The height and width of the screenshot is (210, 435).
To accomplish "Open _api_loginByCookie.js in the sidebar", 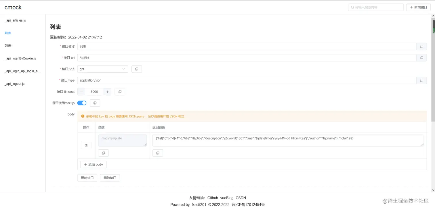I will pos(20,58).
